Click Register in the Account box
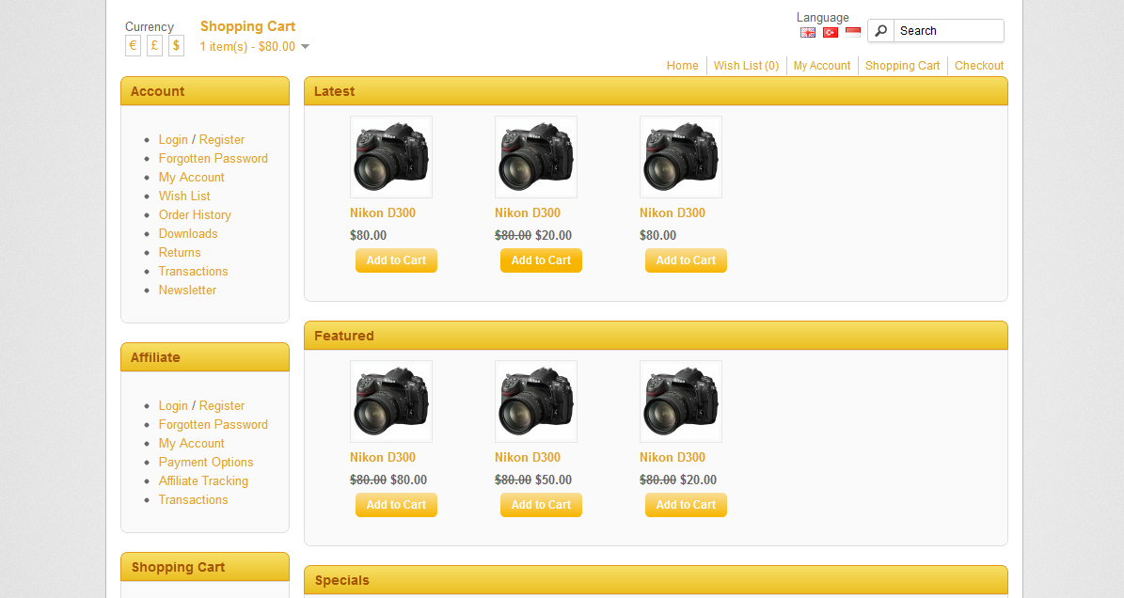Screen dimensions: 1124x598 click(x=221, y=140)
